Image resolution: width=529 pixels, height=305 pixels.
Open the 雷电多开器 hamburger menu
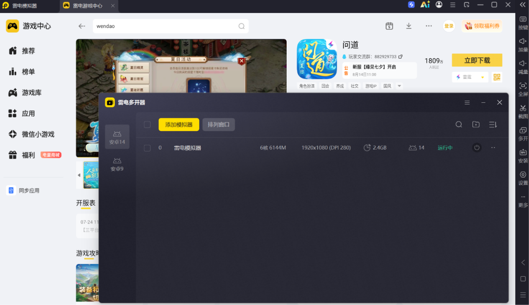467,102
